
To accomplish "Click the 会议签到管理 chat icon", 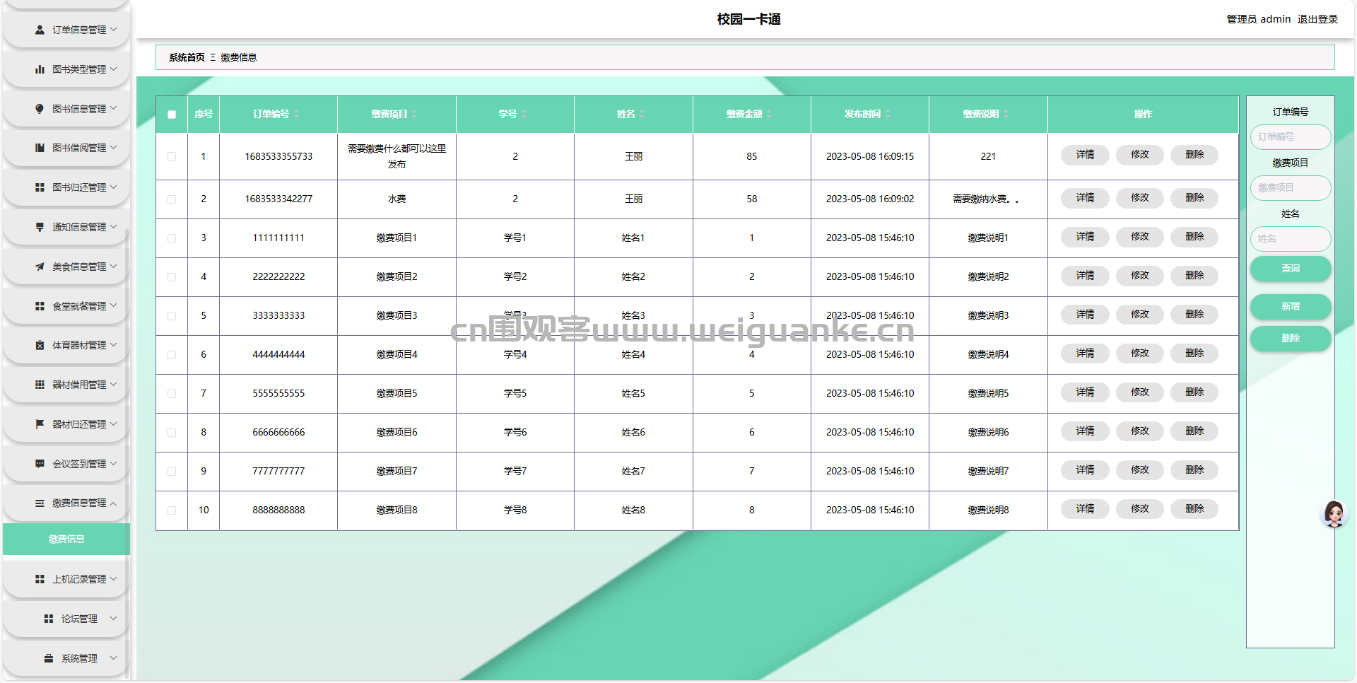I will coord(40,464).
